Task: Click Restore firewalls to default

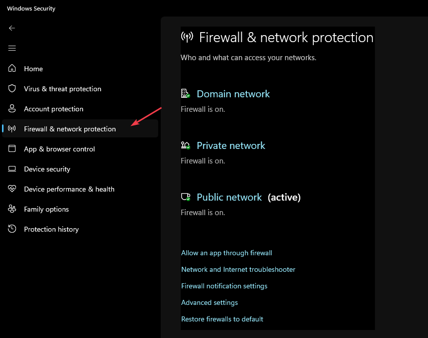Action: pos(222,319)
